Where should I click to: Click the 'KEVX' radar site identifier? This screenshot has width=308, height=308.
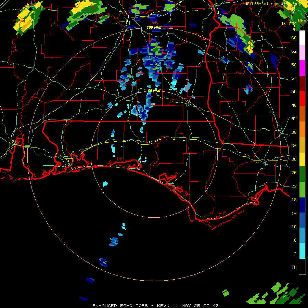(163, 306)
